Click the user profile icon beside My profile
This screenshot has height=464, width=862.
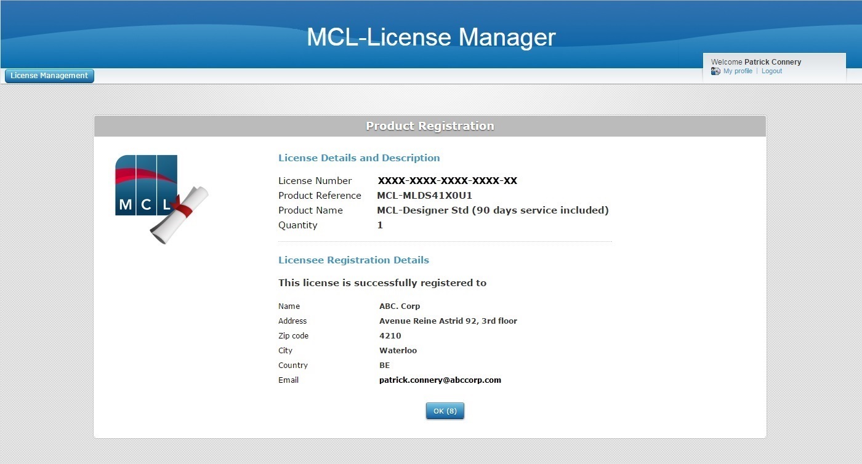[x=715, y=71]
